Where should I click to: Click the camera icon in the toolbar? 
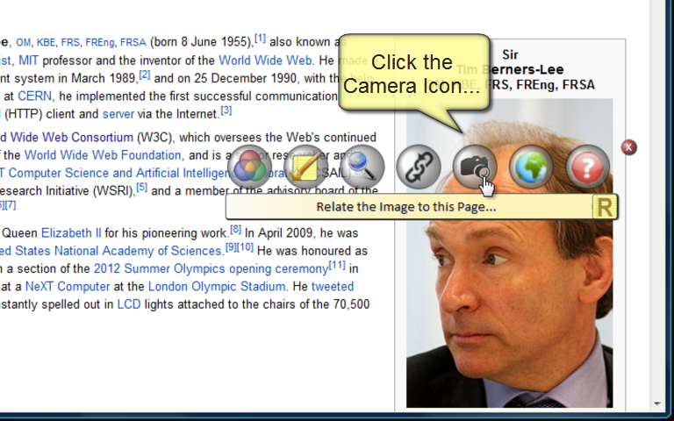475,167
